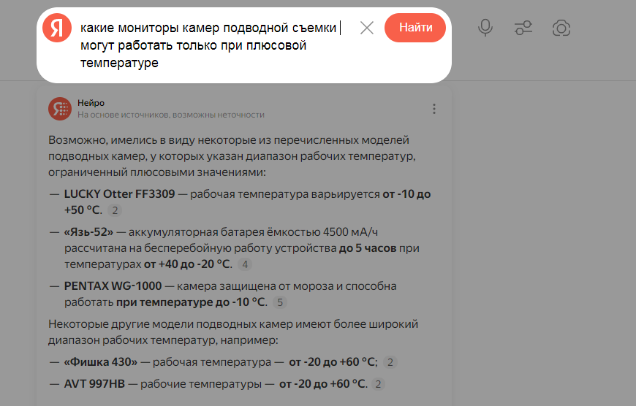This screenshot has width=636, height=406.
Task: Click the text LUCKY Otter FF3309
Action: pos(119,194)
